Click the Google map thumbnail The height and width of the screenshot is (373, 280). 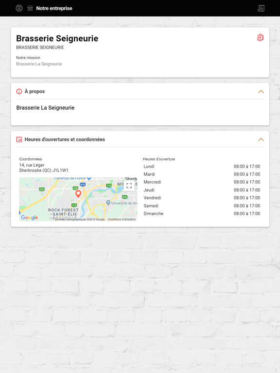78,199
